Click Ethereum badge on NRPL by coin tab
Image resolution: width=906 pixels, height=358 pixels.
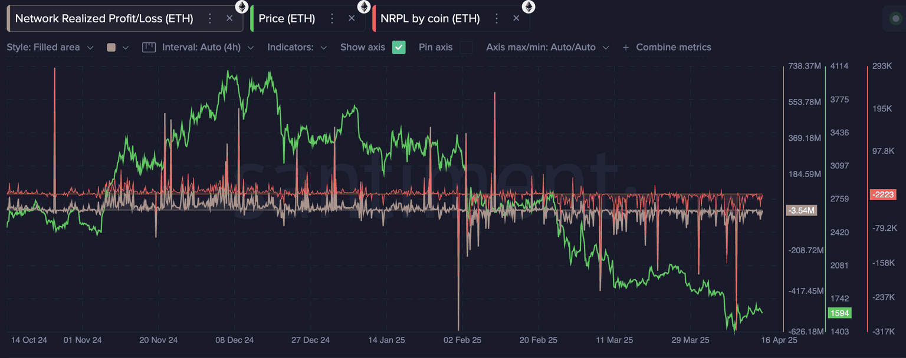pos(528,6)
